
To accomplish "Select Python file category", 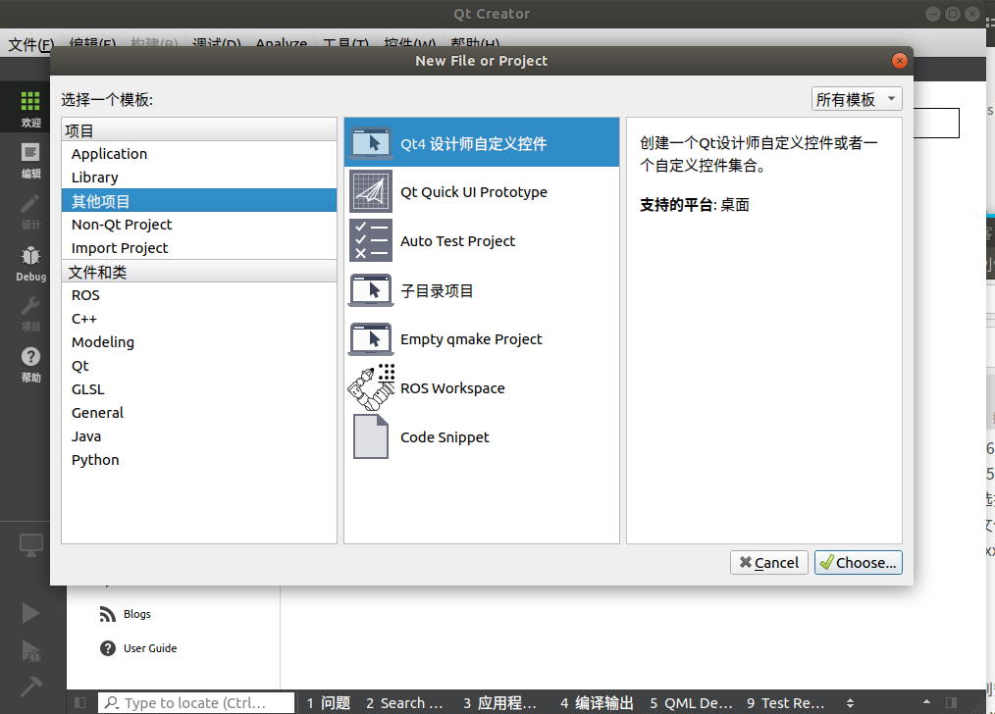I will click(199, 459).
